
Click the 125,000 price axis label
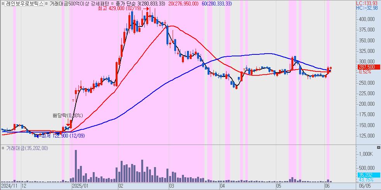coord(366,136)
